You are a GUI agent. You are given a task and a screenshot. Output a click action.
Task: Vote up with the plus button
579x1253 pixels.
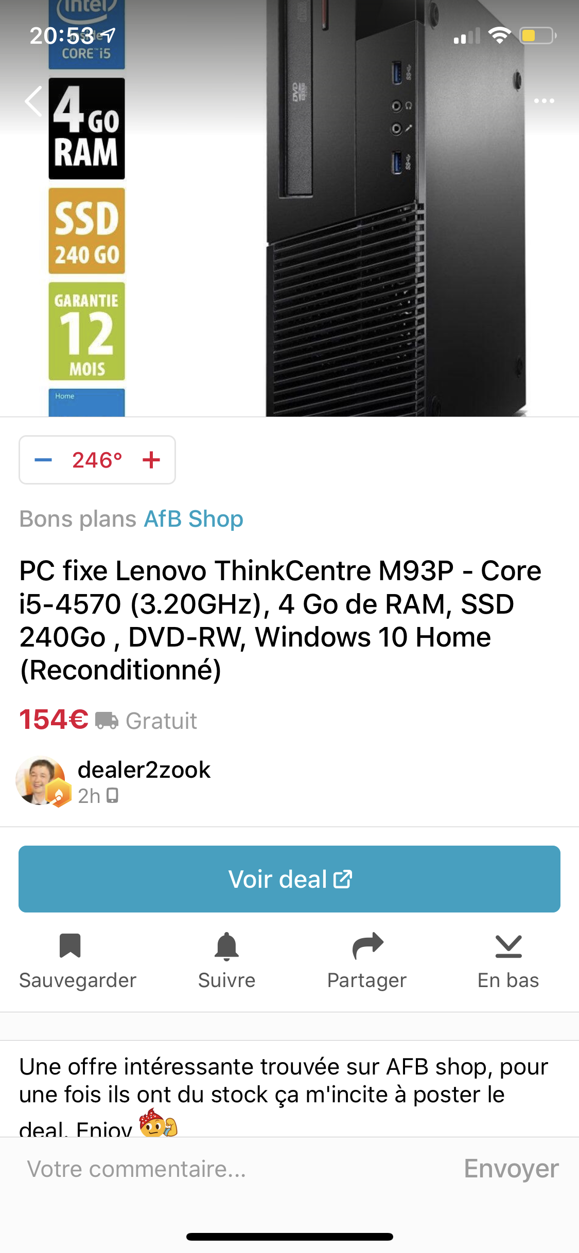151,460
